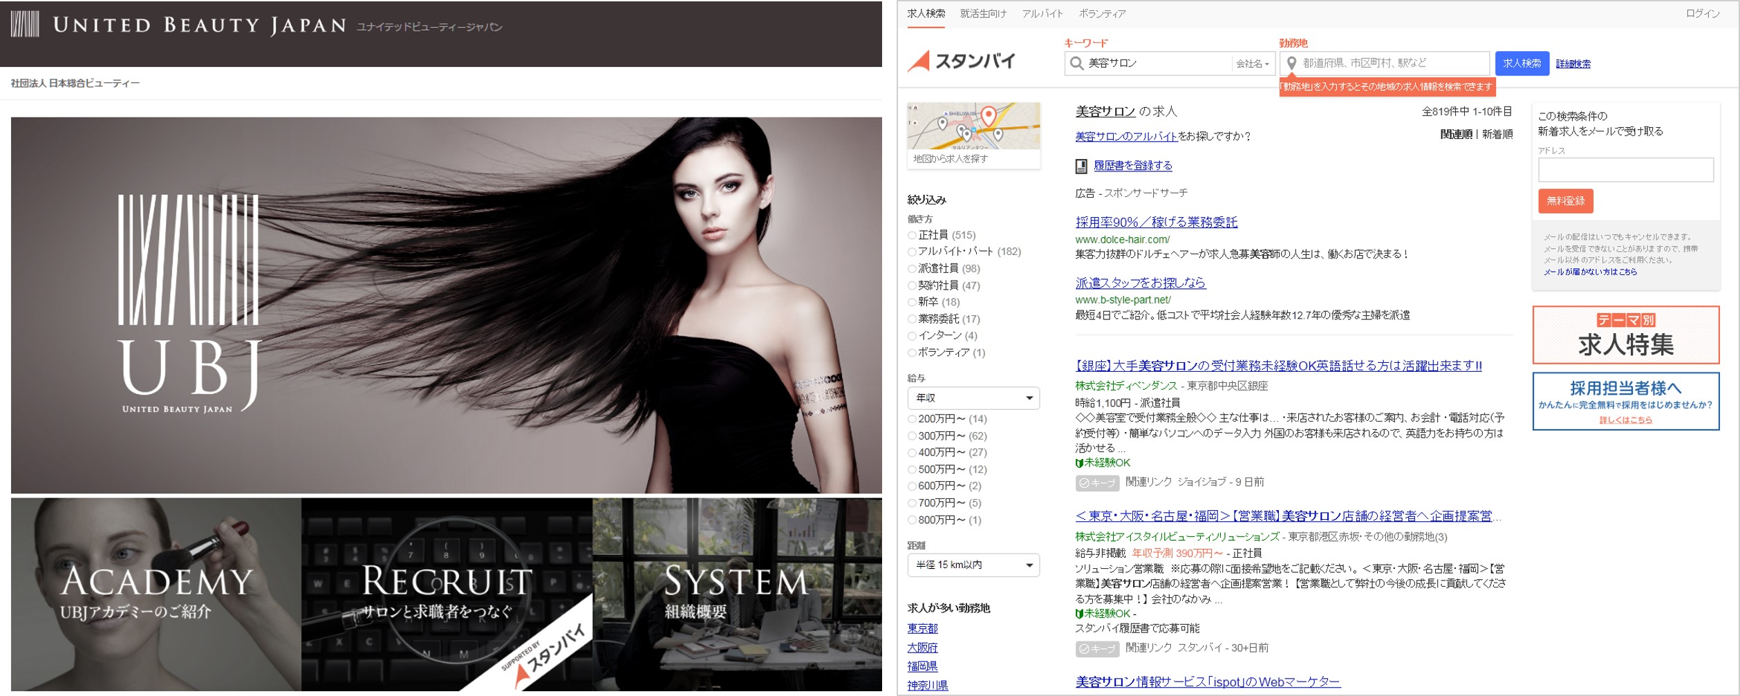Open the ACADEMY UBJアカデミー tile
The image size is (1740, 696).
(156, 594)
